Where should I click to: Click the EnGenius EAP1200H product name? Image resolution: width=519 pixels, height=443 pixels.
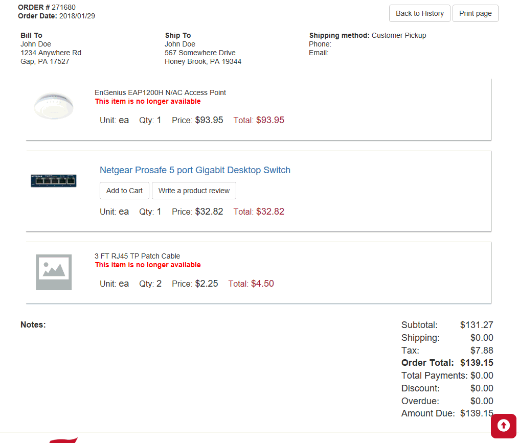coord(160,92)
